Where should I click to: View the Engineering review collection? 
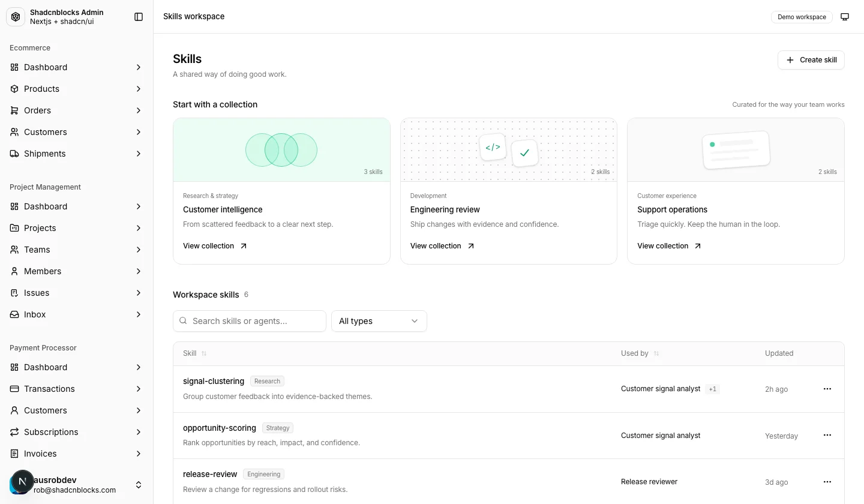point(442,246)
